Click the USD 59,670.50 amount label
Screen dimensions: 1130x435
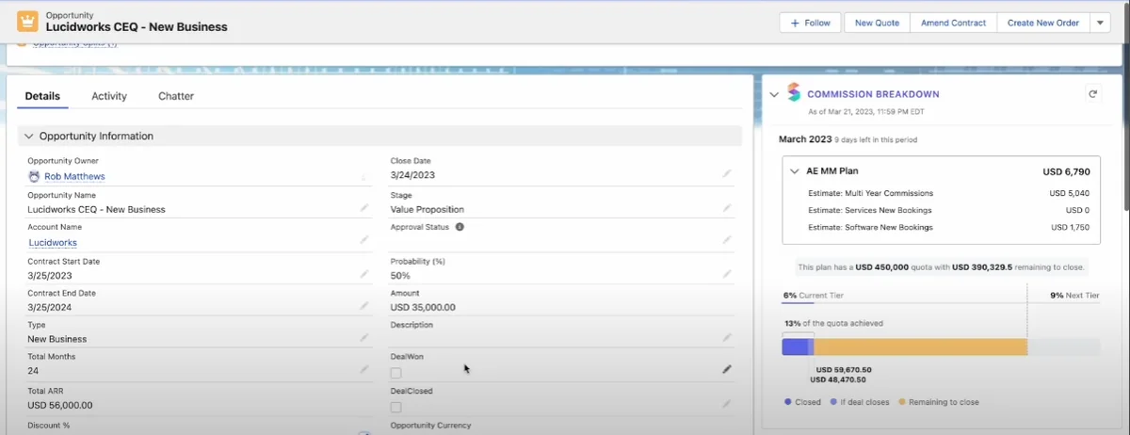coord(843,370)
